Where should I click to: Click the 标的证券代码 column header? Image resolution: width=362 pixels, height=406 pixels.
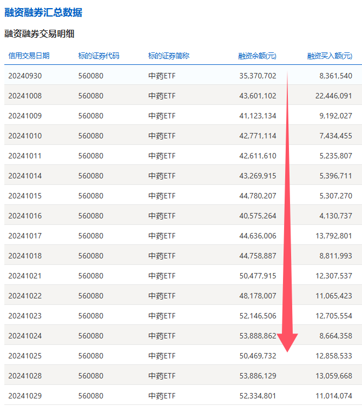(98, 56)
